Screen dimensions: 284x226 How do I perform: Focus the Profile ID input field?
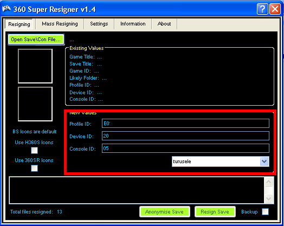185,124
